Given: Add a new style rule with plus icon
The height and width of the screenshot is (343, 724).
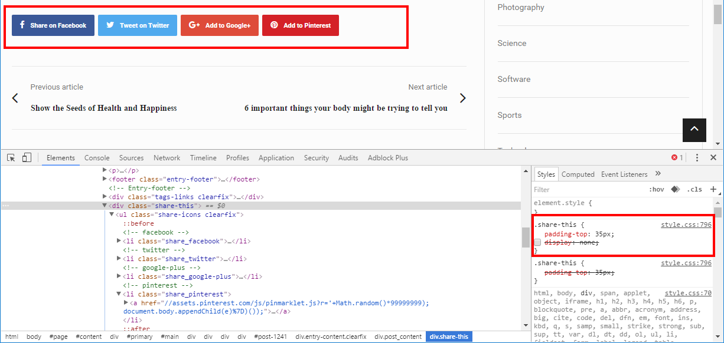Looking at the screenshot, I should click(x=713, y=189).
